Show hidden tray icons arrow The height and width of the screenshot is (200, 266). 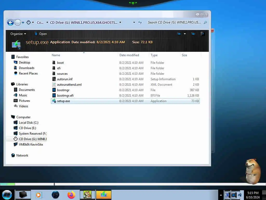pos(221,195)
